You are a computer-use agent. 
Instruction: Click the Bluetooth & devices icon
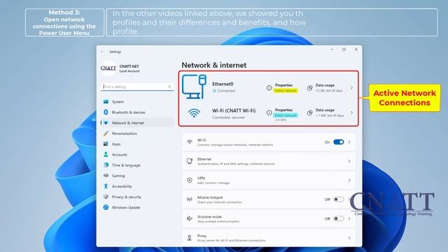[106, 112]
